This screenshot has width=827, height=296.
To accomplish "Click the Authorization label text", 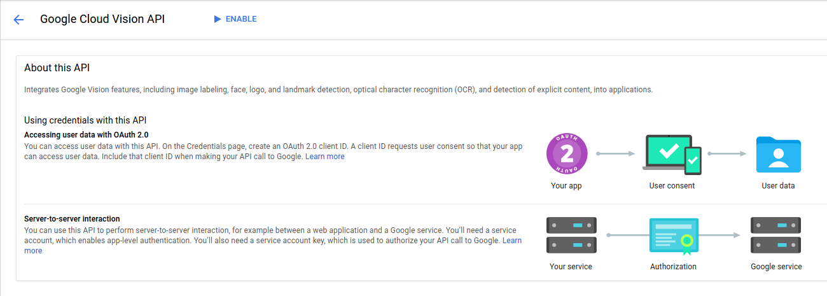I will coord(673,267).
